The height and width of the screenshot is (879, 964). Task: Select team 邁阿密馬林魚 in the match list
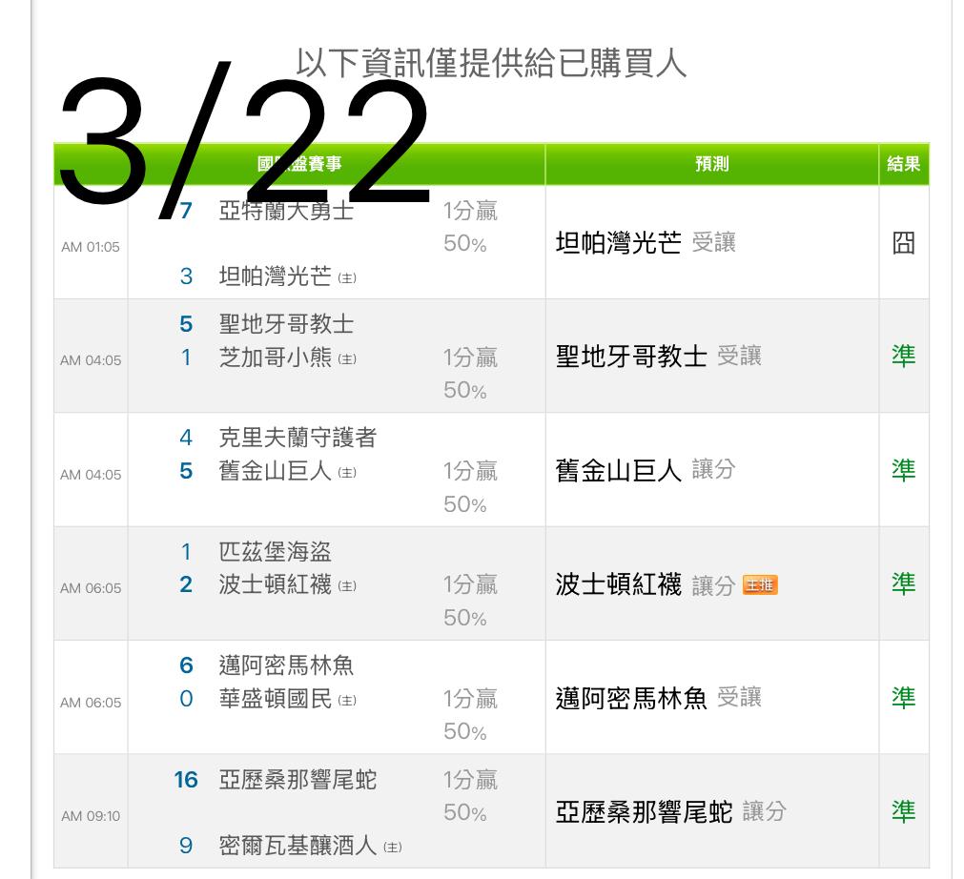click(286, 665)
